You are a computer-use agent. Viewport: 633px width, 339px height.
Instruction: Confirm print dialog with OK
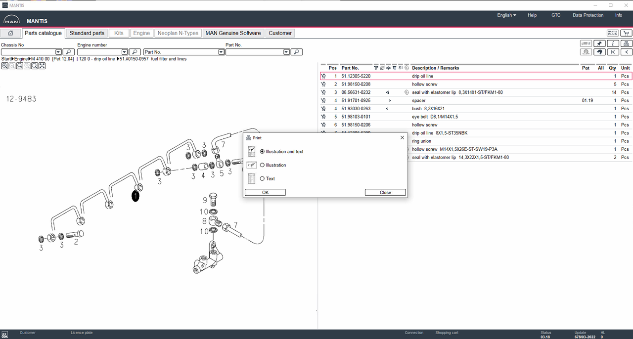point(265,192)
